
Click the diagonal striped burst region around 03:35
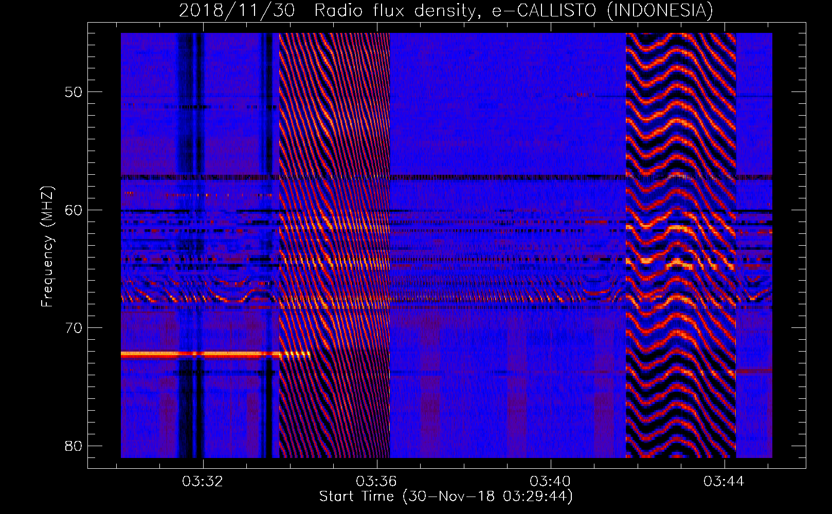click(334, 245)
